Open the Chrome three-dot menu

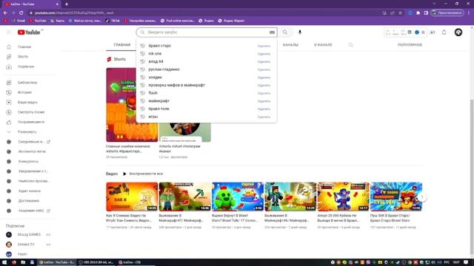click(469, 13)
